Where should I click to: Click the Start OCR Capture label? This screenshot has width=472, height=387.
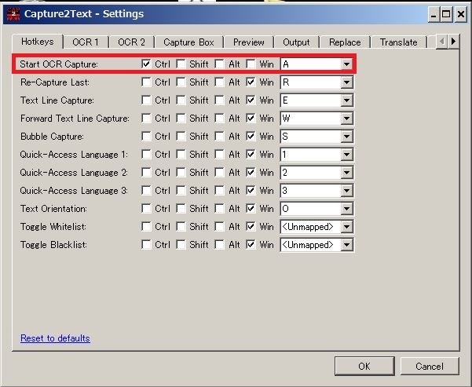point(59,64)
